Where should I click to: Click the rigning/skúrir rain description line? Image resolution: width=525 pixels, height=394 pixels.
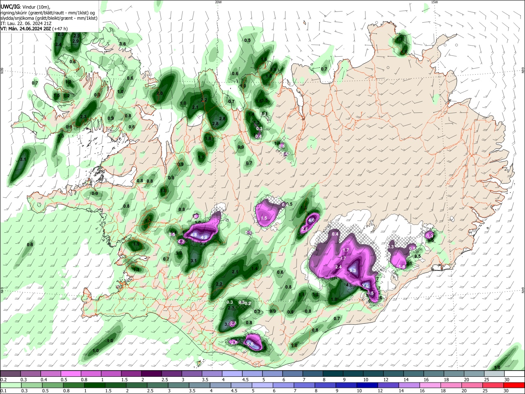pyautogui.click(x=48, y=13)
